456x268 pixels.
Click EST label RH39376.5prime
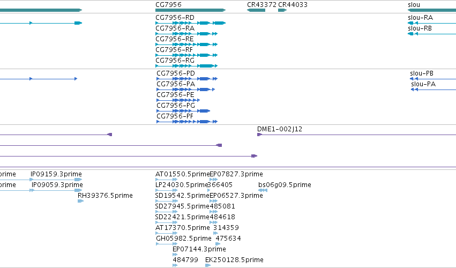(105, 196)
